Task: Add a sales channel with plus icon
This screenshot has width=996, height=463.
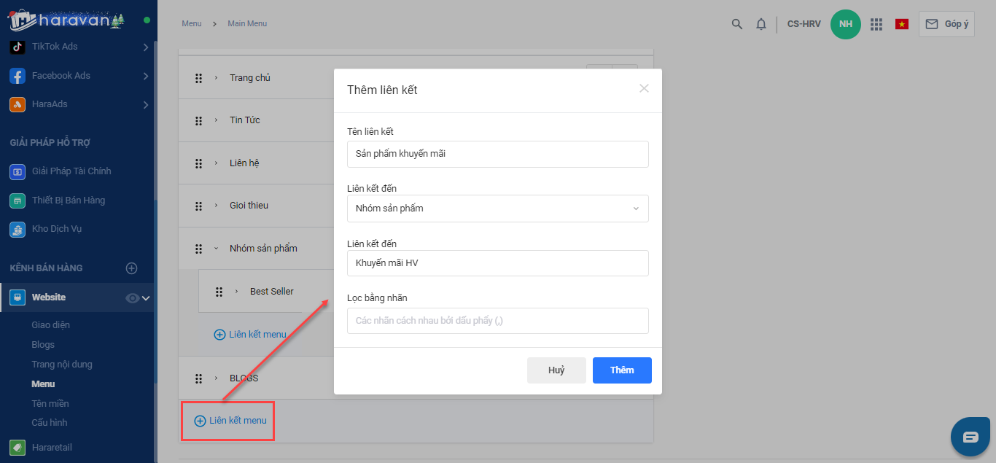Action: pos(132,268)
